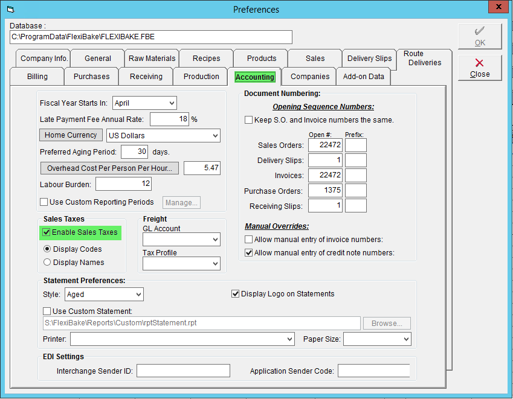Click the Sales Orders Prefix field
The height and width of the screenshot is (399, 513).
tap(356, 145)
